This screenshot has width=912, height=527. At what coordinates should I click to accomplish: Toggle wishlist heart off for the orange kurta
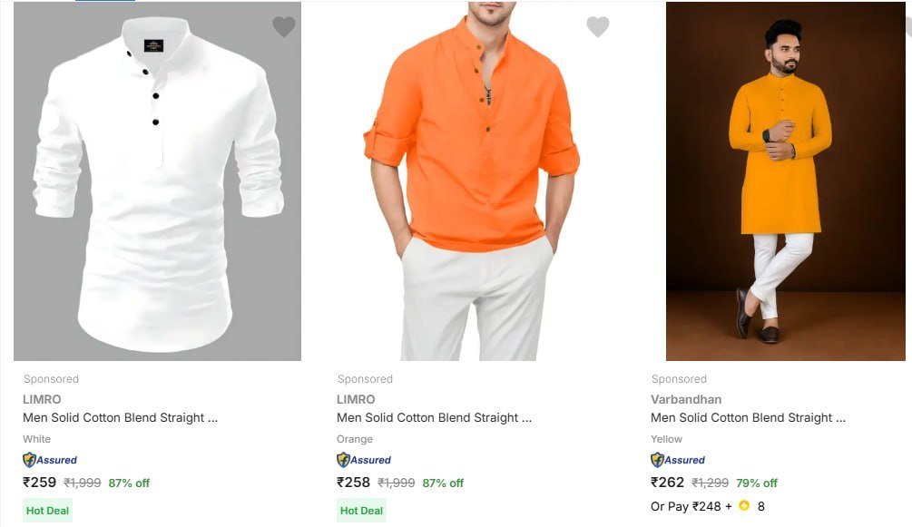[x=597, y=26]
